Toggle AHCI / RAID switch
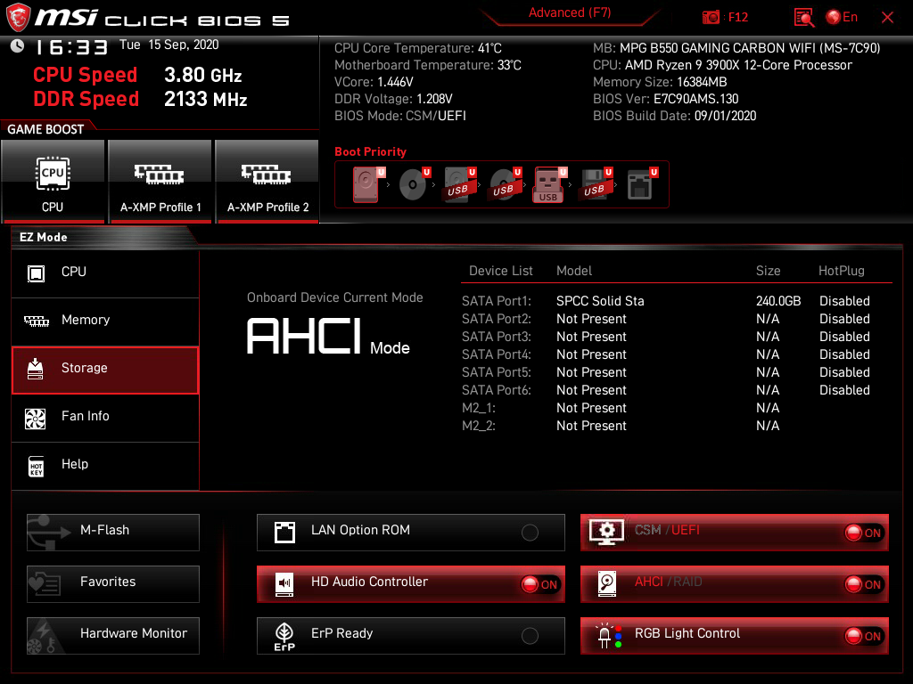Viewport: 913px width, 684px height. point(864,584)
